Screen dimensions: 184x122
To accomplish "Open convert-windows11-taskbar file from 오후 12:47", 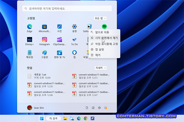I will tap(91, 93).
